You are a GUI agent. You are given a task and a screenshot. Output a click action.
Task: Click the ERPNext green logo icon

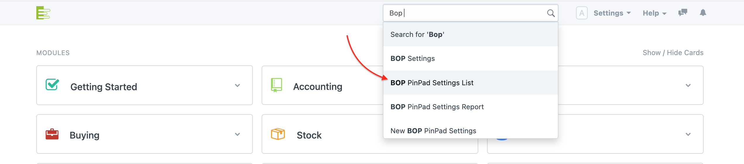[x=43, y=13]
